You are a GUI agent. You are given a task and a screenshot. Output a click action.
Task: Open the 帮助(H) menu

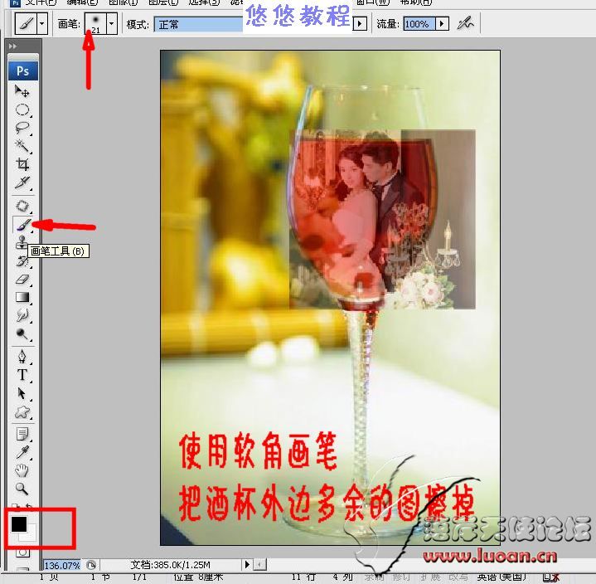416,2
